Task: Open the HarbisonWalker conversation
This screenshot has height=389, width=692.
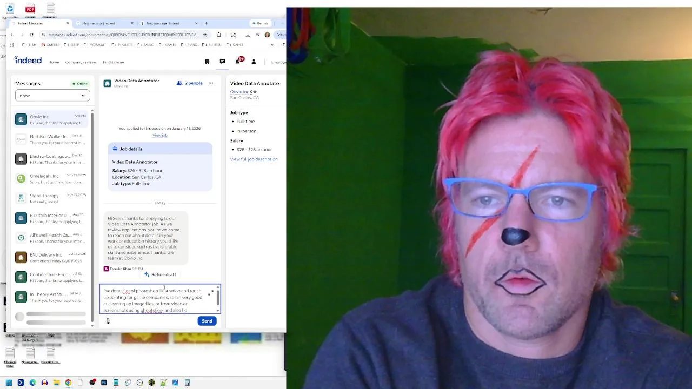Action: tap(51, 139)
